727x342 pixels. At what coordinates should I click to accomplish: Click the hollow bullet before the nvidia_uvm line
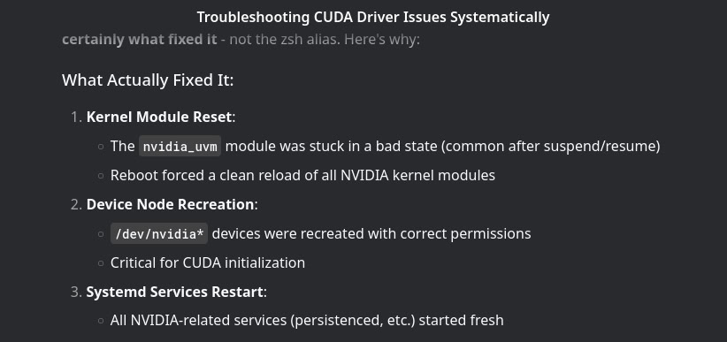[x=101, y=147]
